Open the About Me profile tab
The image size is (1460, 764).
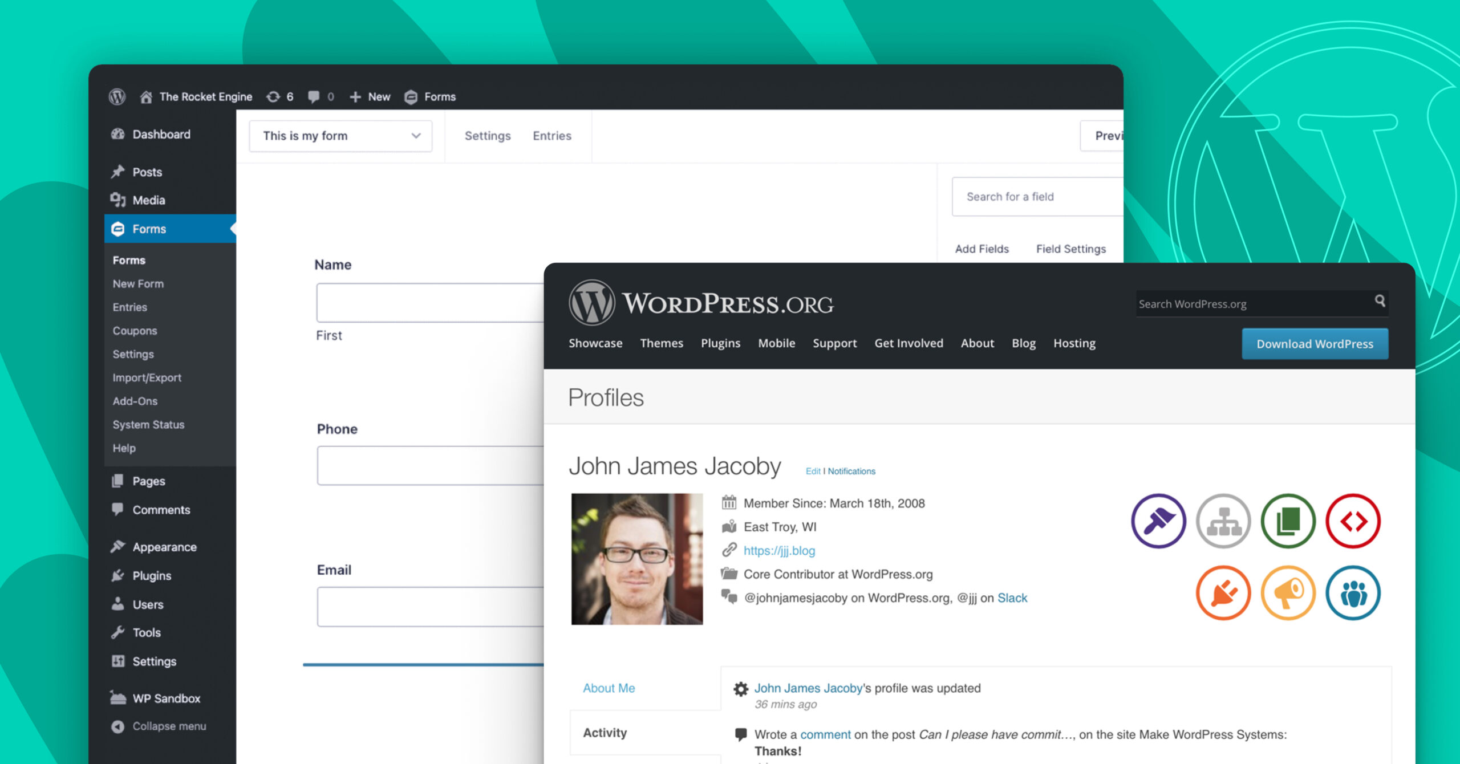click(x=609, y=688)
